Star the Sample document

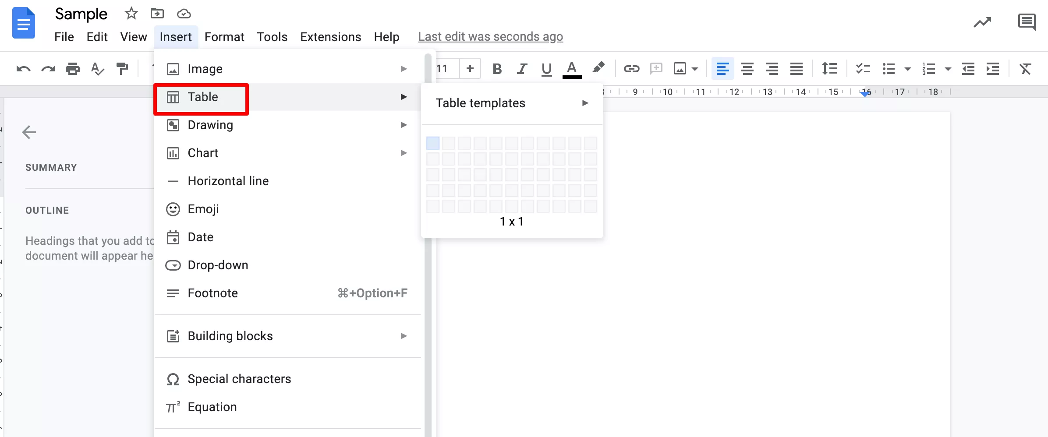tap(131, 13)
